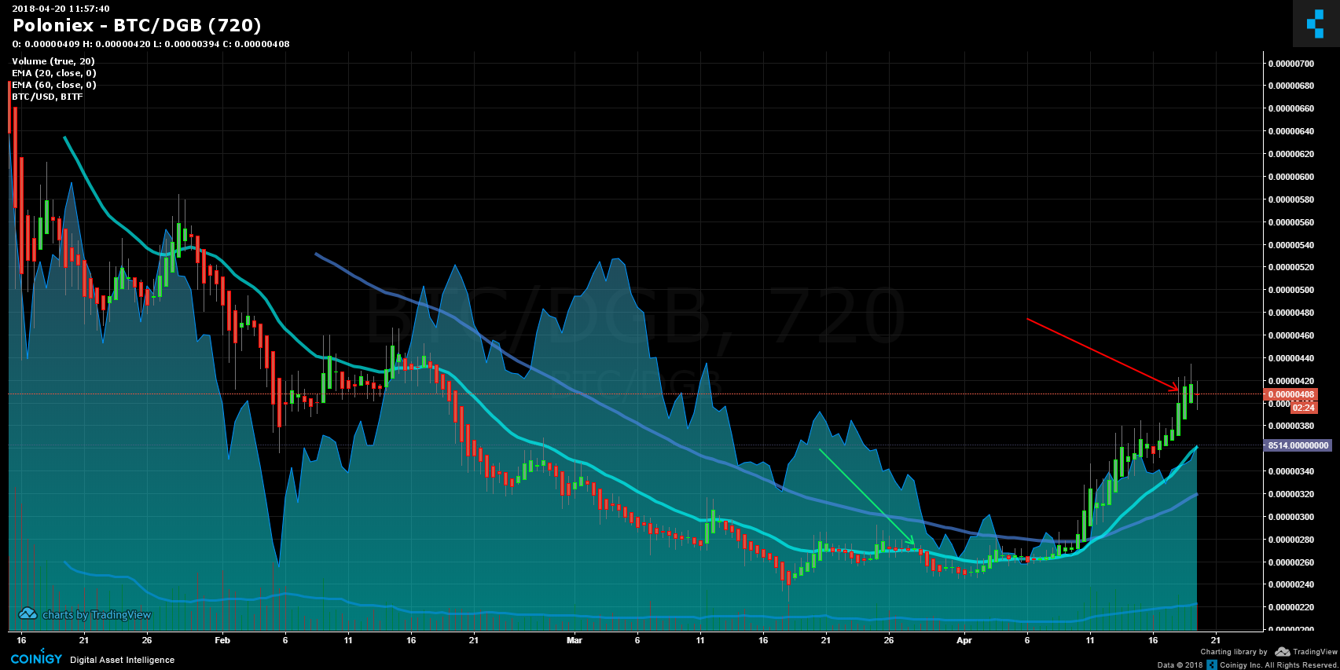Click the OHLC values line under title
The height and width of the screenshot is (670, 1340).
click(x=151, y=44)
